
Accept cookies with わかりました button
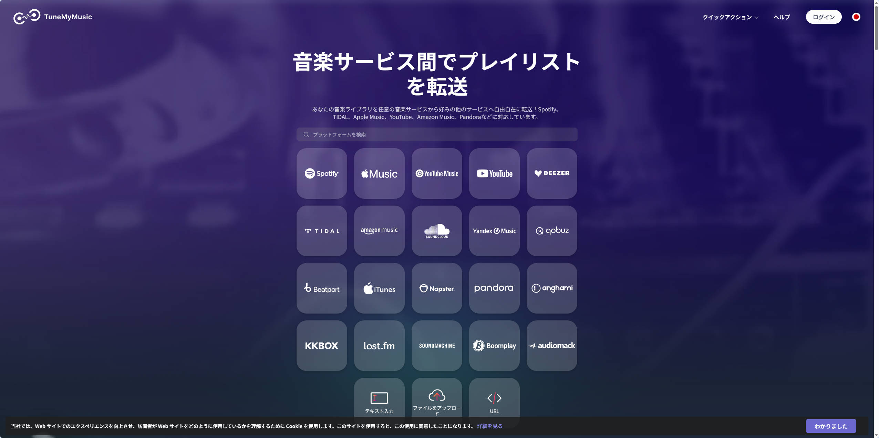pos(831,426)
